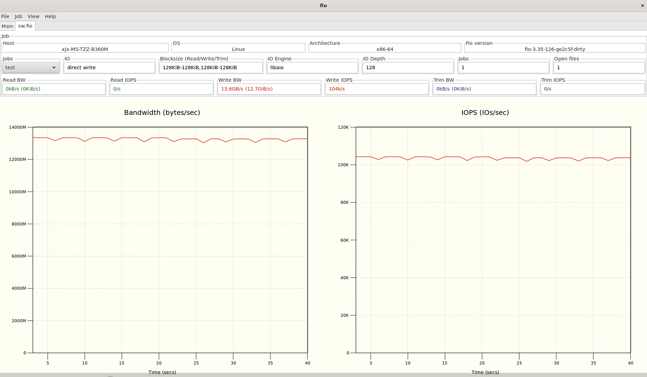Click the IO Engine field showing libaio
The width and height of the screenshot is (647, 377).
click(312, 67)
